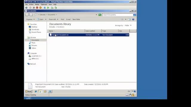This screenshot has height=107, width=191.
Task: Expand the Open button's dropdown arrow
Action: click(x=46, y=19)
